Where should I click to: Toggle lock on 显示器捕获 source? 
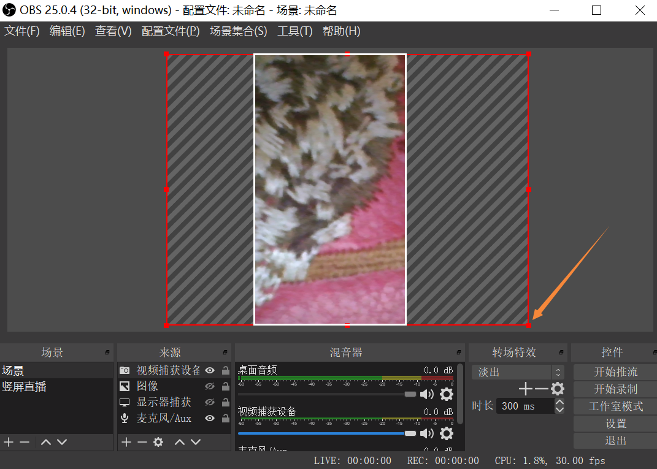coord(225,402)
